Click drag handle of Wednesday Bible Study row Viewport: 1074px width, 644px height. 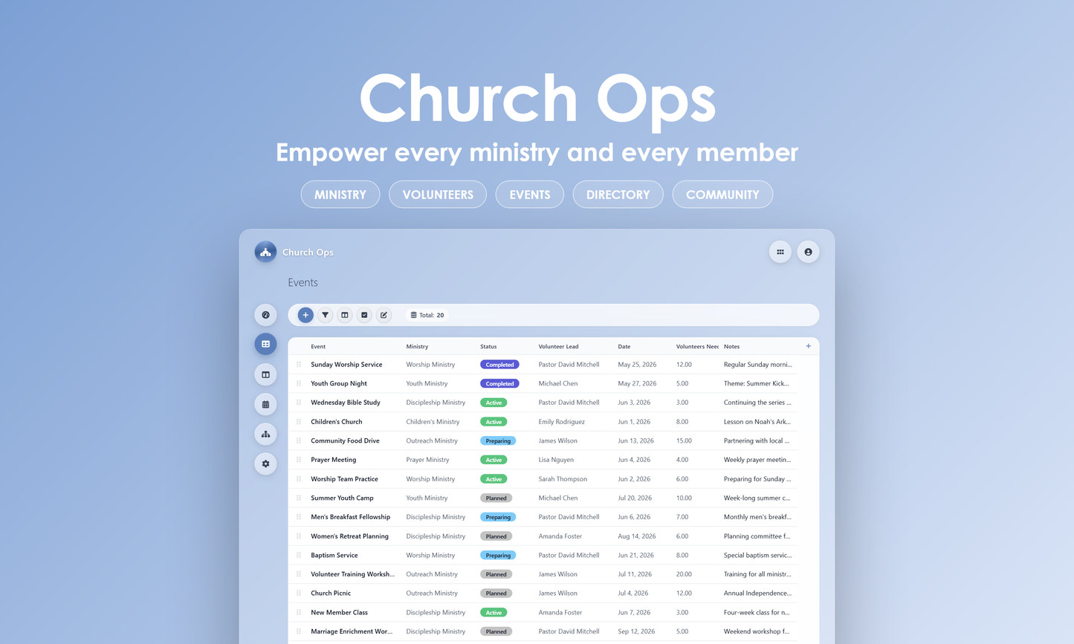pos(299,403)
